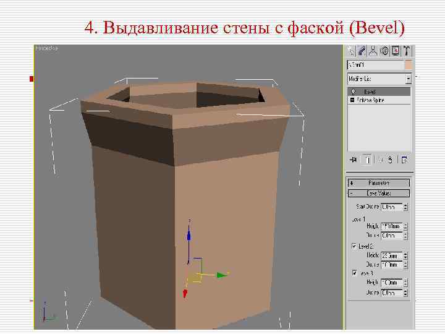Click the yellow gizmo center square
The height and width of the screenshot is (334, 445).
tap(195, 278)
